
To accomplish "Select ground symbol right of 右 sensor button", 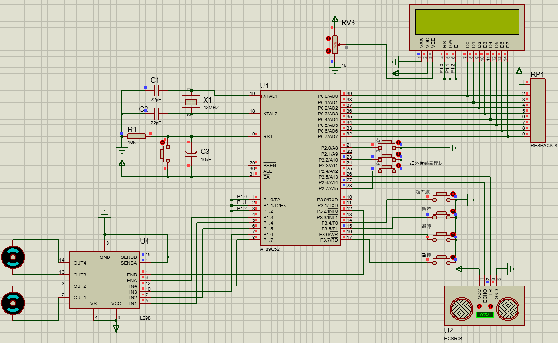I will point(453,148).
